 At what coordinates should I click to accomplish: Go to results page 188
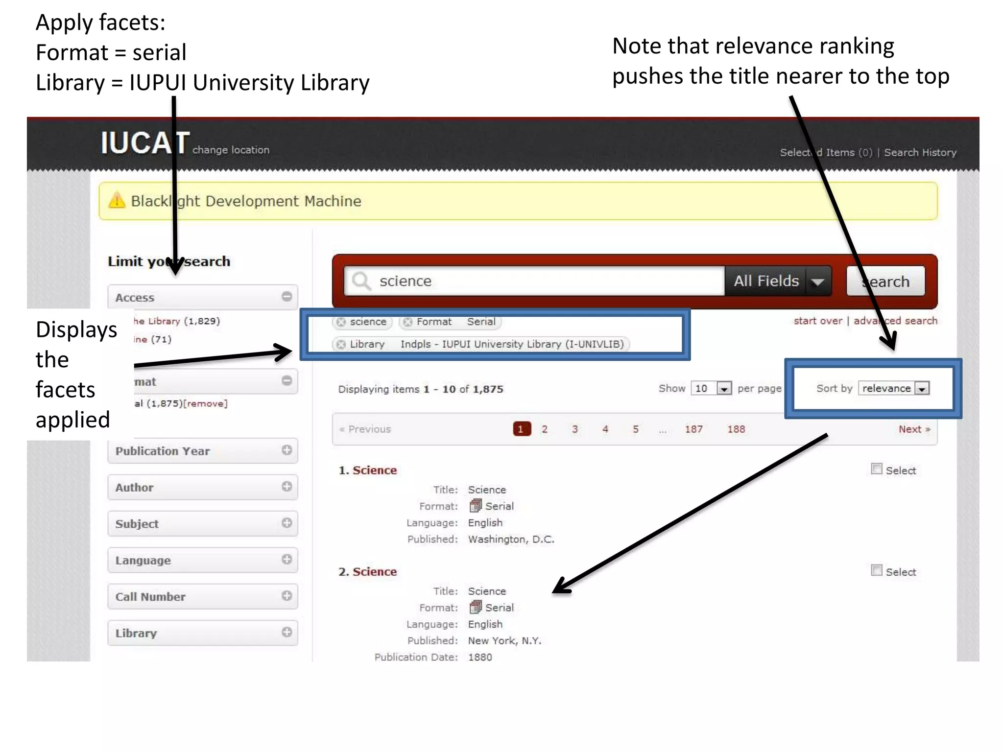pyautogui.click(x=736, y=429)
